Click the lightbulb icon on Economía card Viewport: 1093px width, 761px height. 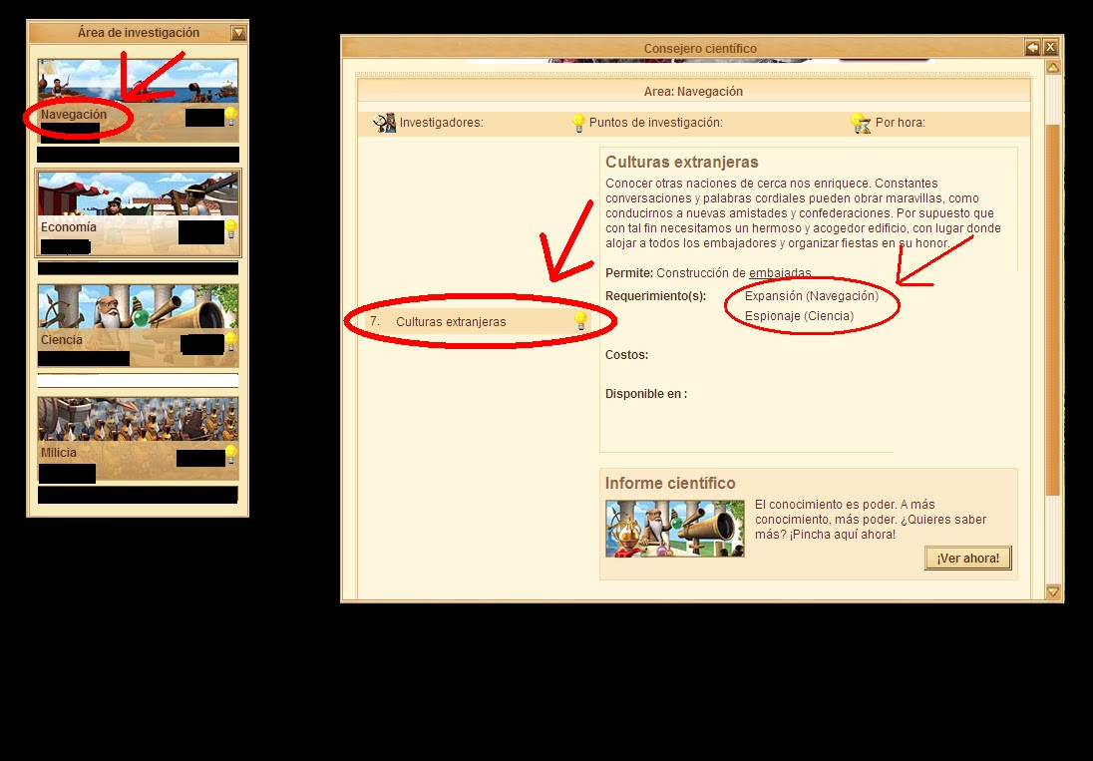231,229
